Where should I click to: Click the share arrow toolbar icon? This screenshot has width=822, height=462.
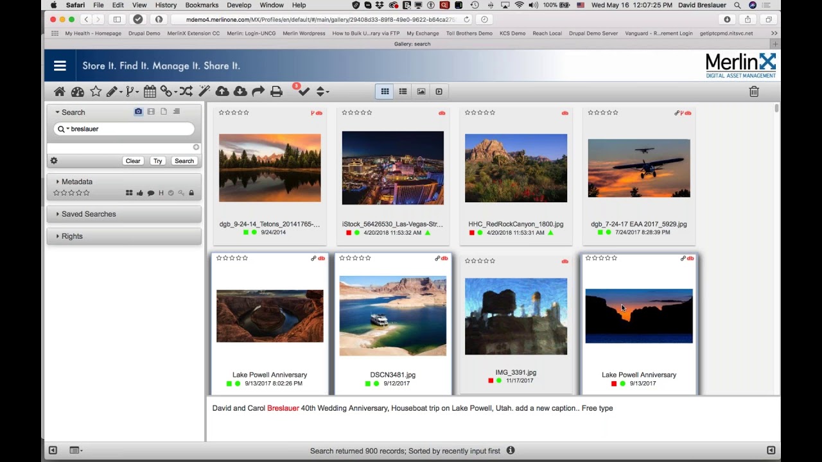[x=258, y=92]
